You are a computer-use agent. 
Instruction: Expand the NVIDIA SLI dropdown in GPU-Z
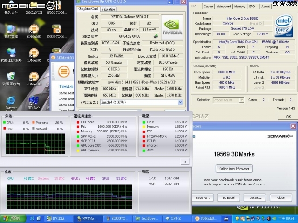pyautogui.click(x=180, y=102)
